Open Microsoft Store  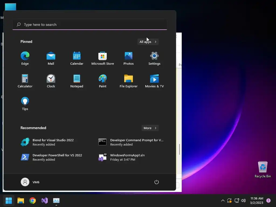(x=103, y=58)
